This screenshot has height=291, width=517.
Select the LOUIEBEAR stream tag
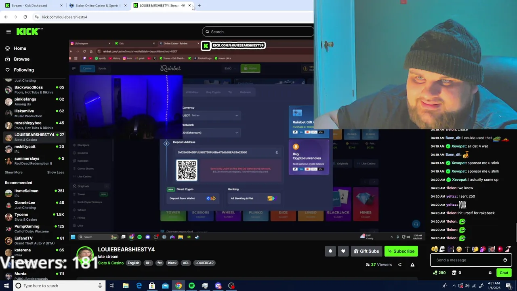[204, 263]
